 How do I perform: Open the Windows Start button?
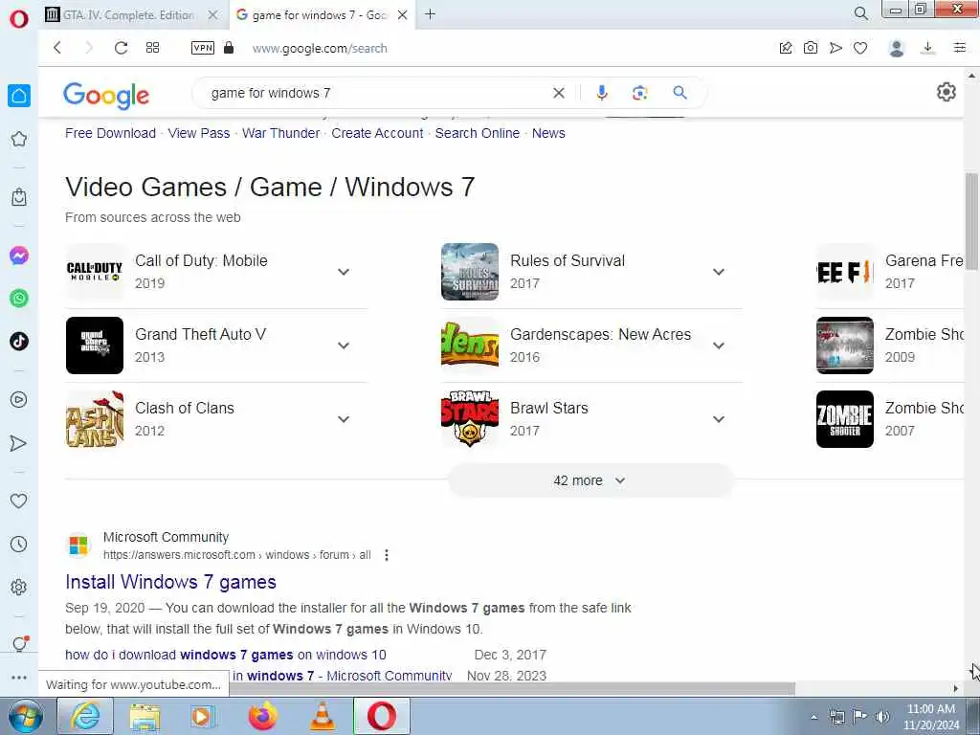click(x=25, y=716)
